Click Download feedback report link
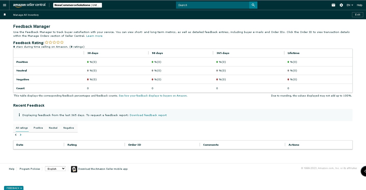Image resolution: width=366 pixels, height=190 pixels. click(x=148, y=115)
